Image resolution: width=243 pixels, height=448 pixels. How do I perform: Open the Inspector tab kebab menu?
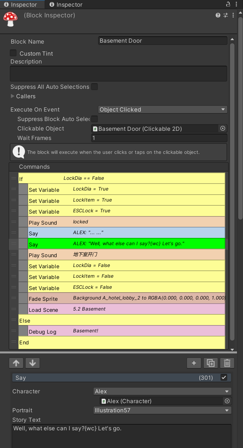[236, 4]
